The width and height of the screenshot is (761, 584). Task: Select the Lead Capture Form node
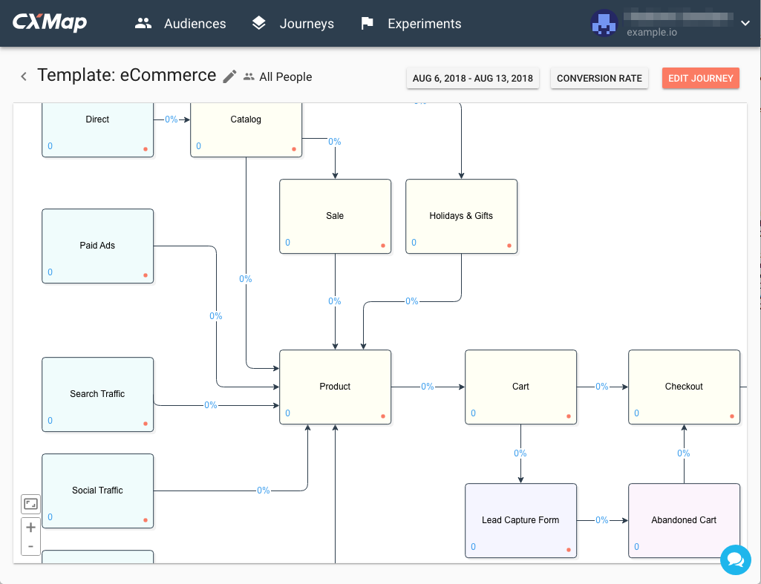pyautogui.click(x=520, y=520)
